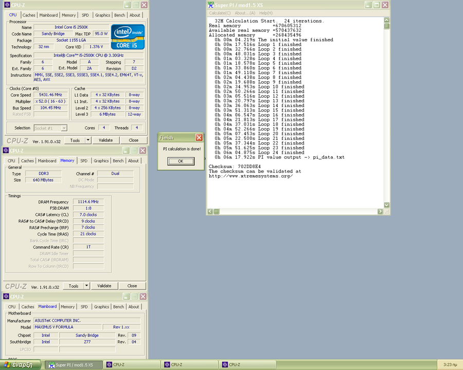463x370 pixels.
Task: Click the first CPU-Z taskbar button
Action: pyautogui.click(x=132, y=365)
